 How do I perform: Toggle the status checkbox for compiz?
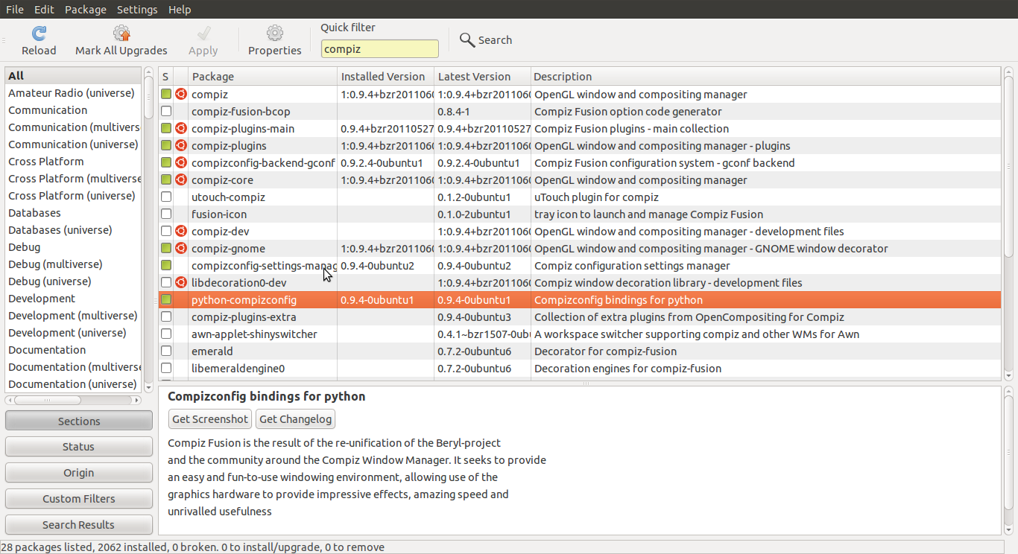[166, 95]
